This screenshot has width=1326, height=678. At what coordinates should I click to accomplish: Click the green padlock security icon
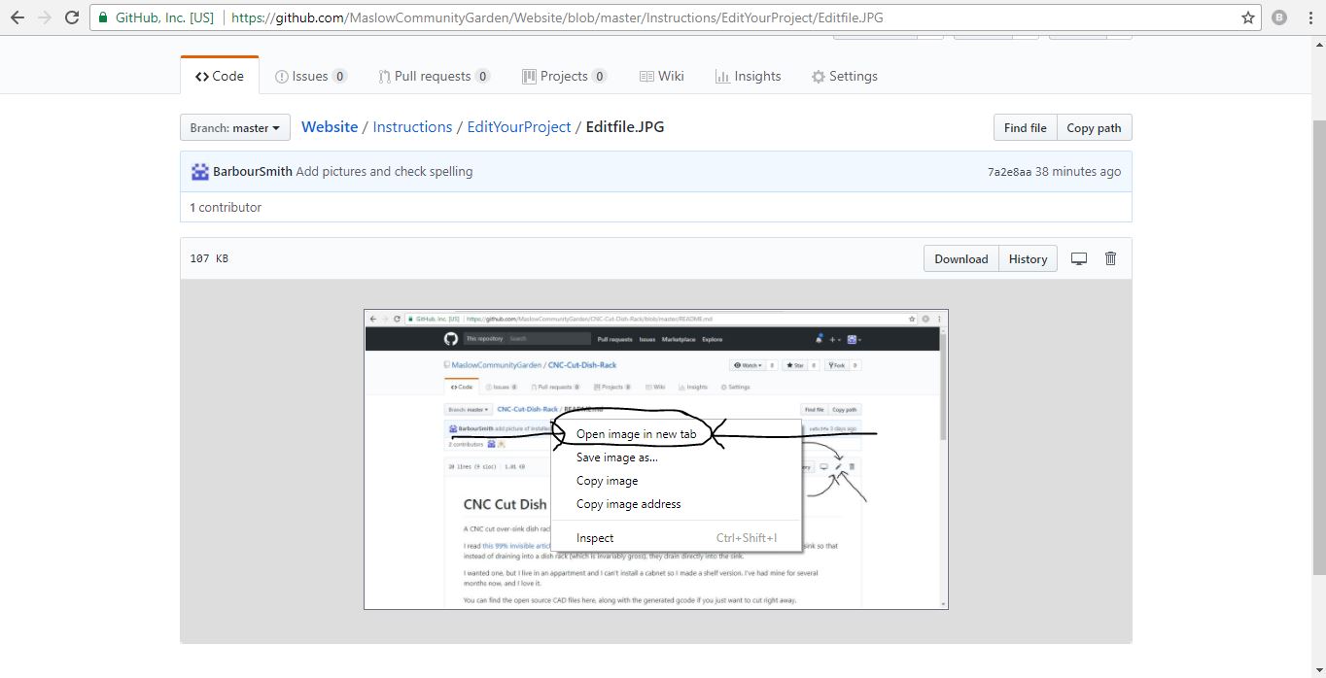point(102,17)
